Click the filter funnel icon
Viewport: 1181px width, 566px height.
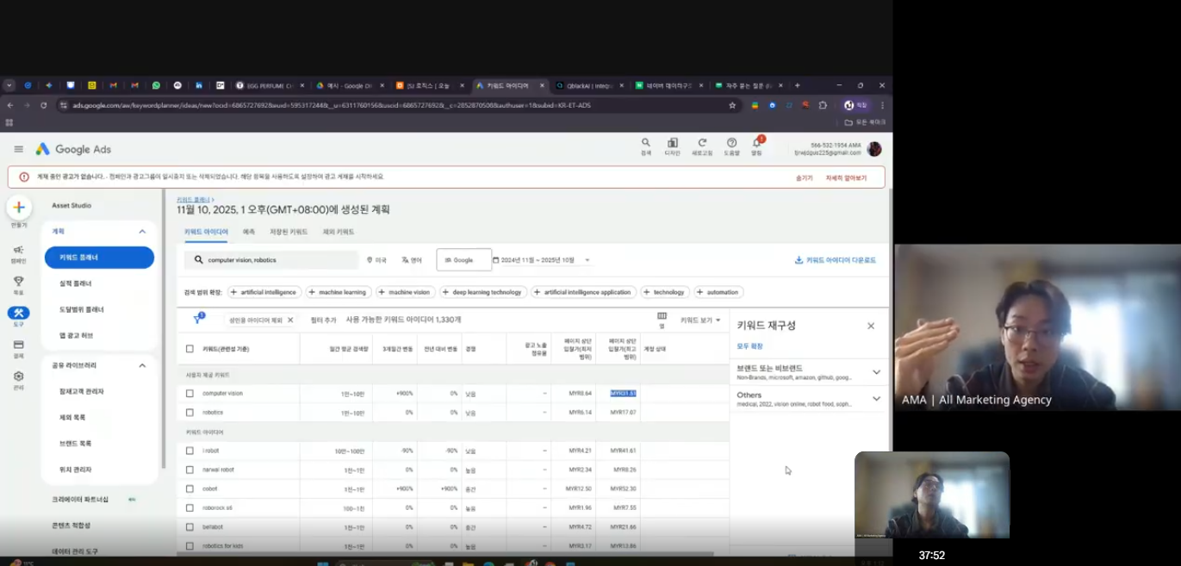tap(197, 319)
